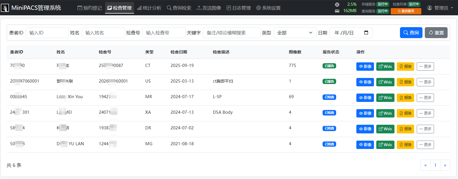Screen dimensions: 458x179
Task: Expand 更多 options for the US exam row
Action: pyautogui.click(x=425, y=82)
